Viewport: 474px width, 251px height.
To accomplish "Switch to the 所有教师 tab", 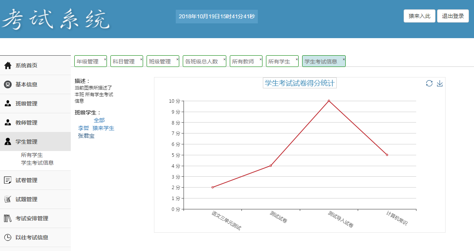I will coord(243,61).
